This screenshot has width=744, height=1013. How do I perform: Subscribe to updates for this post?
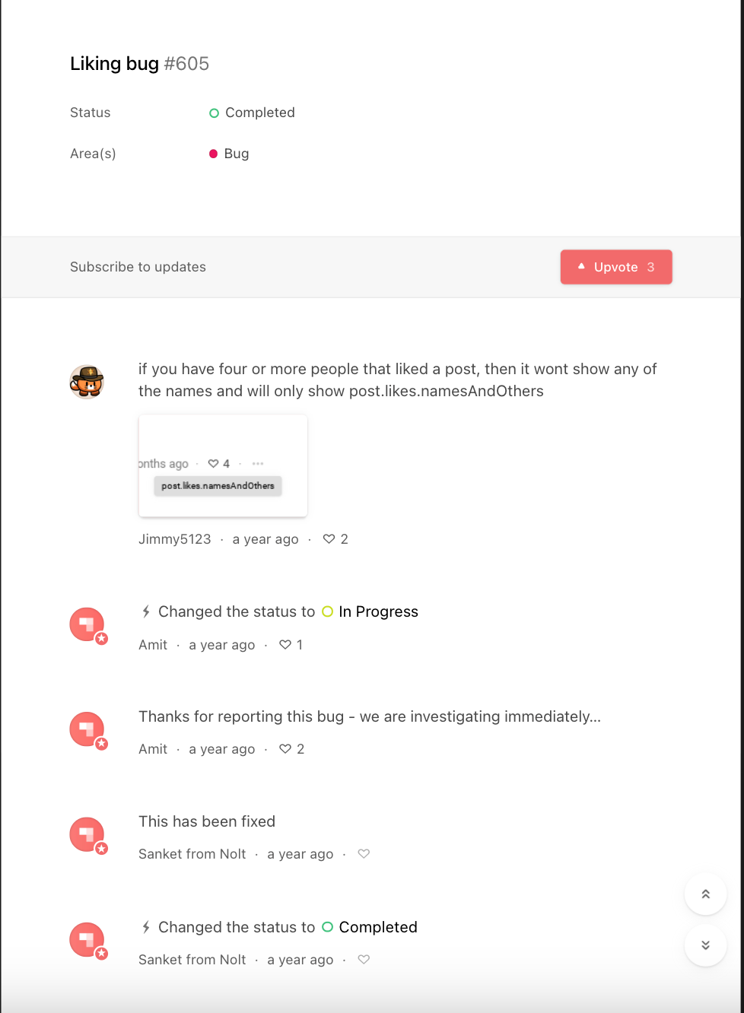pos(138,267)
